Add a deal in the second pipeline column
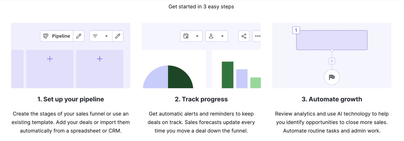Screen dimensions: 404x141 (99, 59)
